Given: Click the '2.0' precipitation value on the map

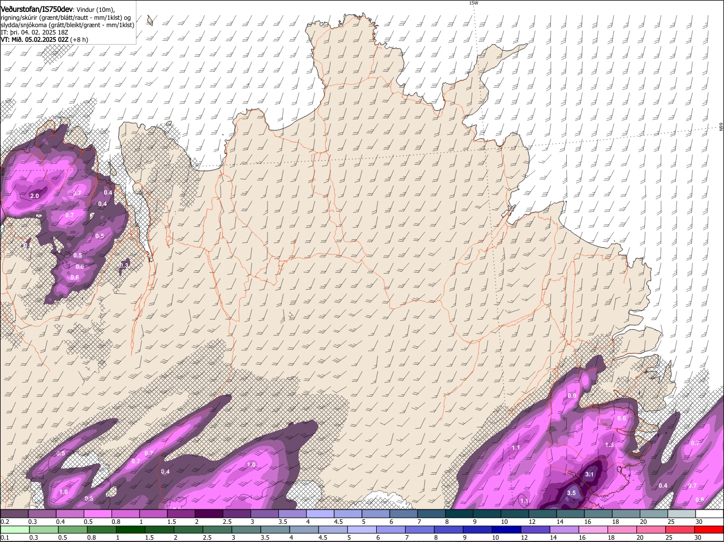Looking at the screenshot, I should [35, 196].
